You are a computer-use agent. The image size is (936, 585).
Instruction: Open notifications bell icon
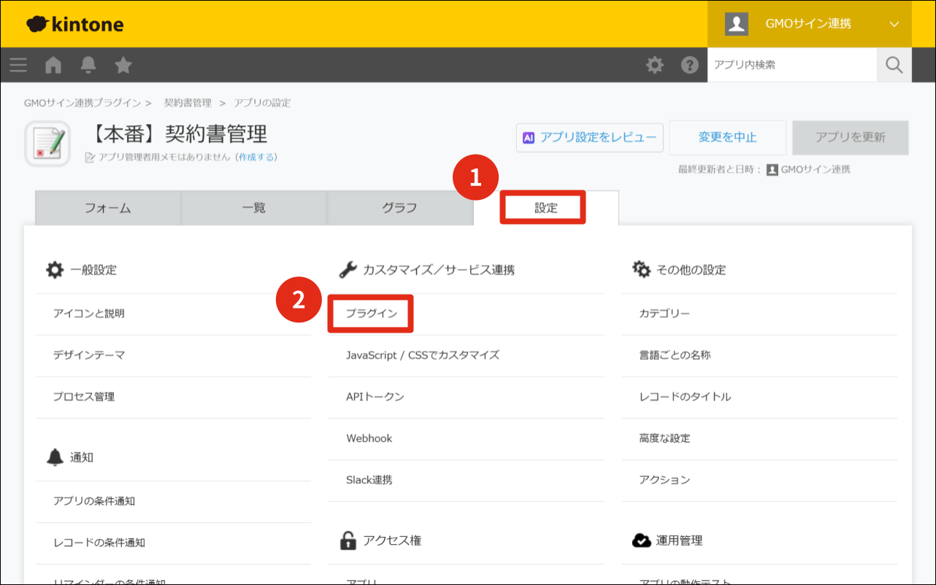click(x=88, y=65)
